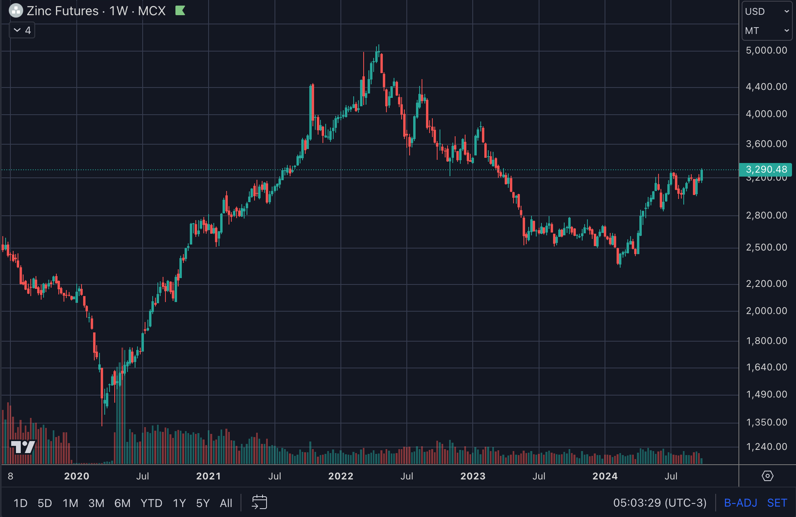This screenshot has width=796, height=517.
Task: Enable B-ADJ back-adjusted data
Action: (740, 503)
